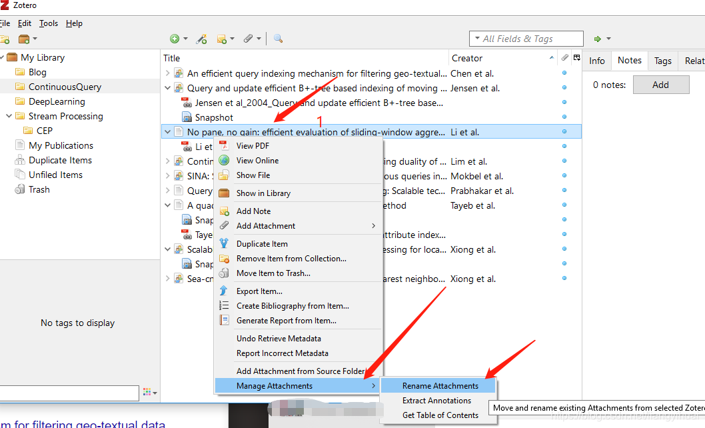The image size is (705, 428).
Task: Click the Add Attachment paperclip toolbar icon
Action: (x=248, y=39)
